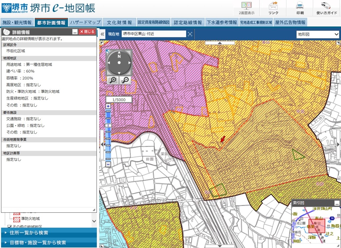The width and height of the screenshot is (341, 248).
Task: Pan map west with compass left arrow
Action: [x=109, y=63]
